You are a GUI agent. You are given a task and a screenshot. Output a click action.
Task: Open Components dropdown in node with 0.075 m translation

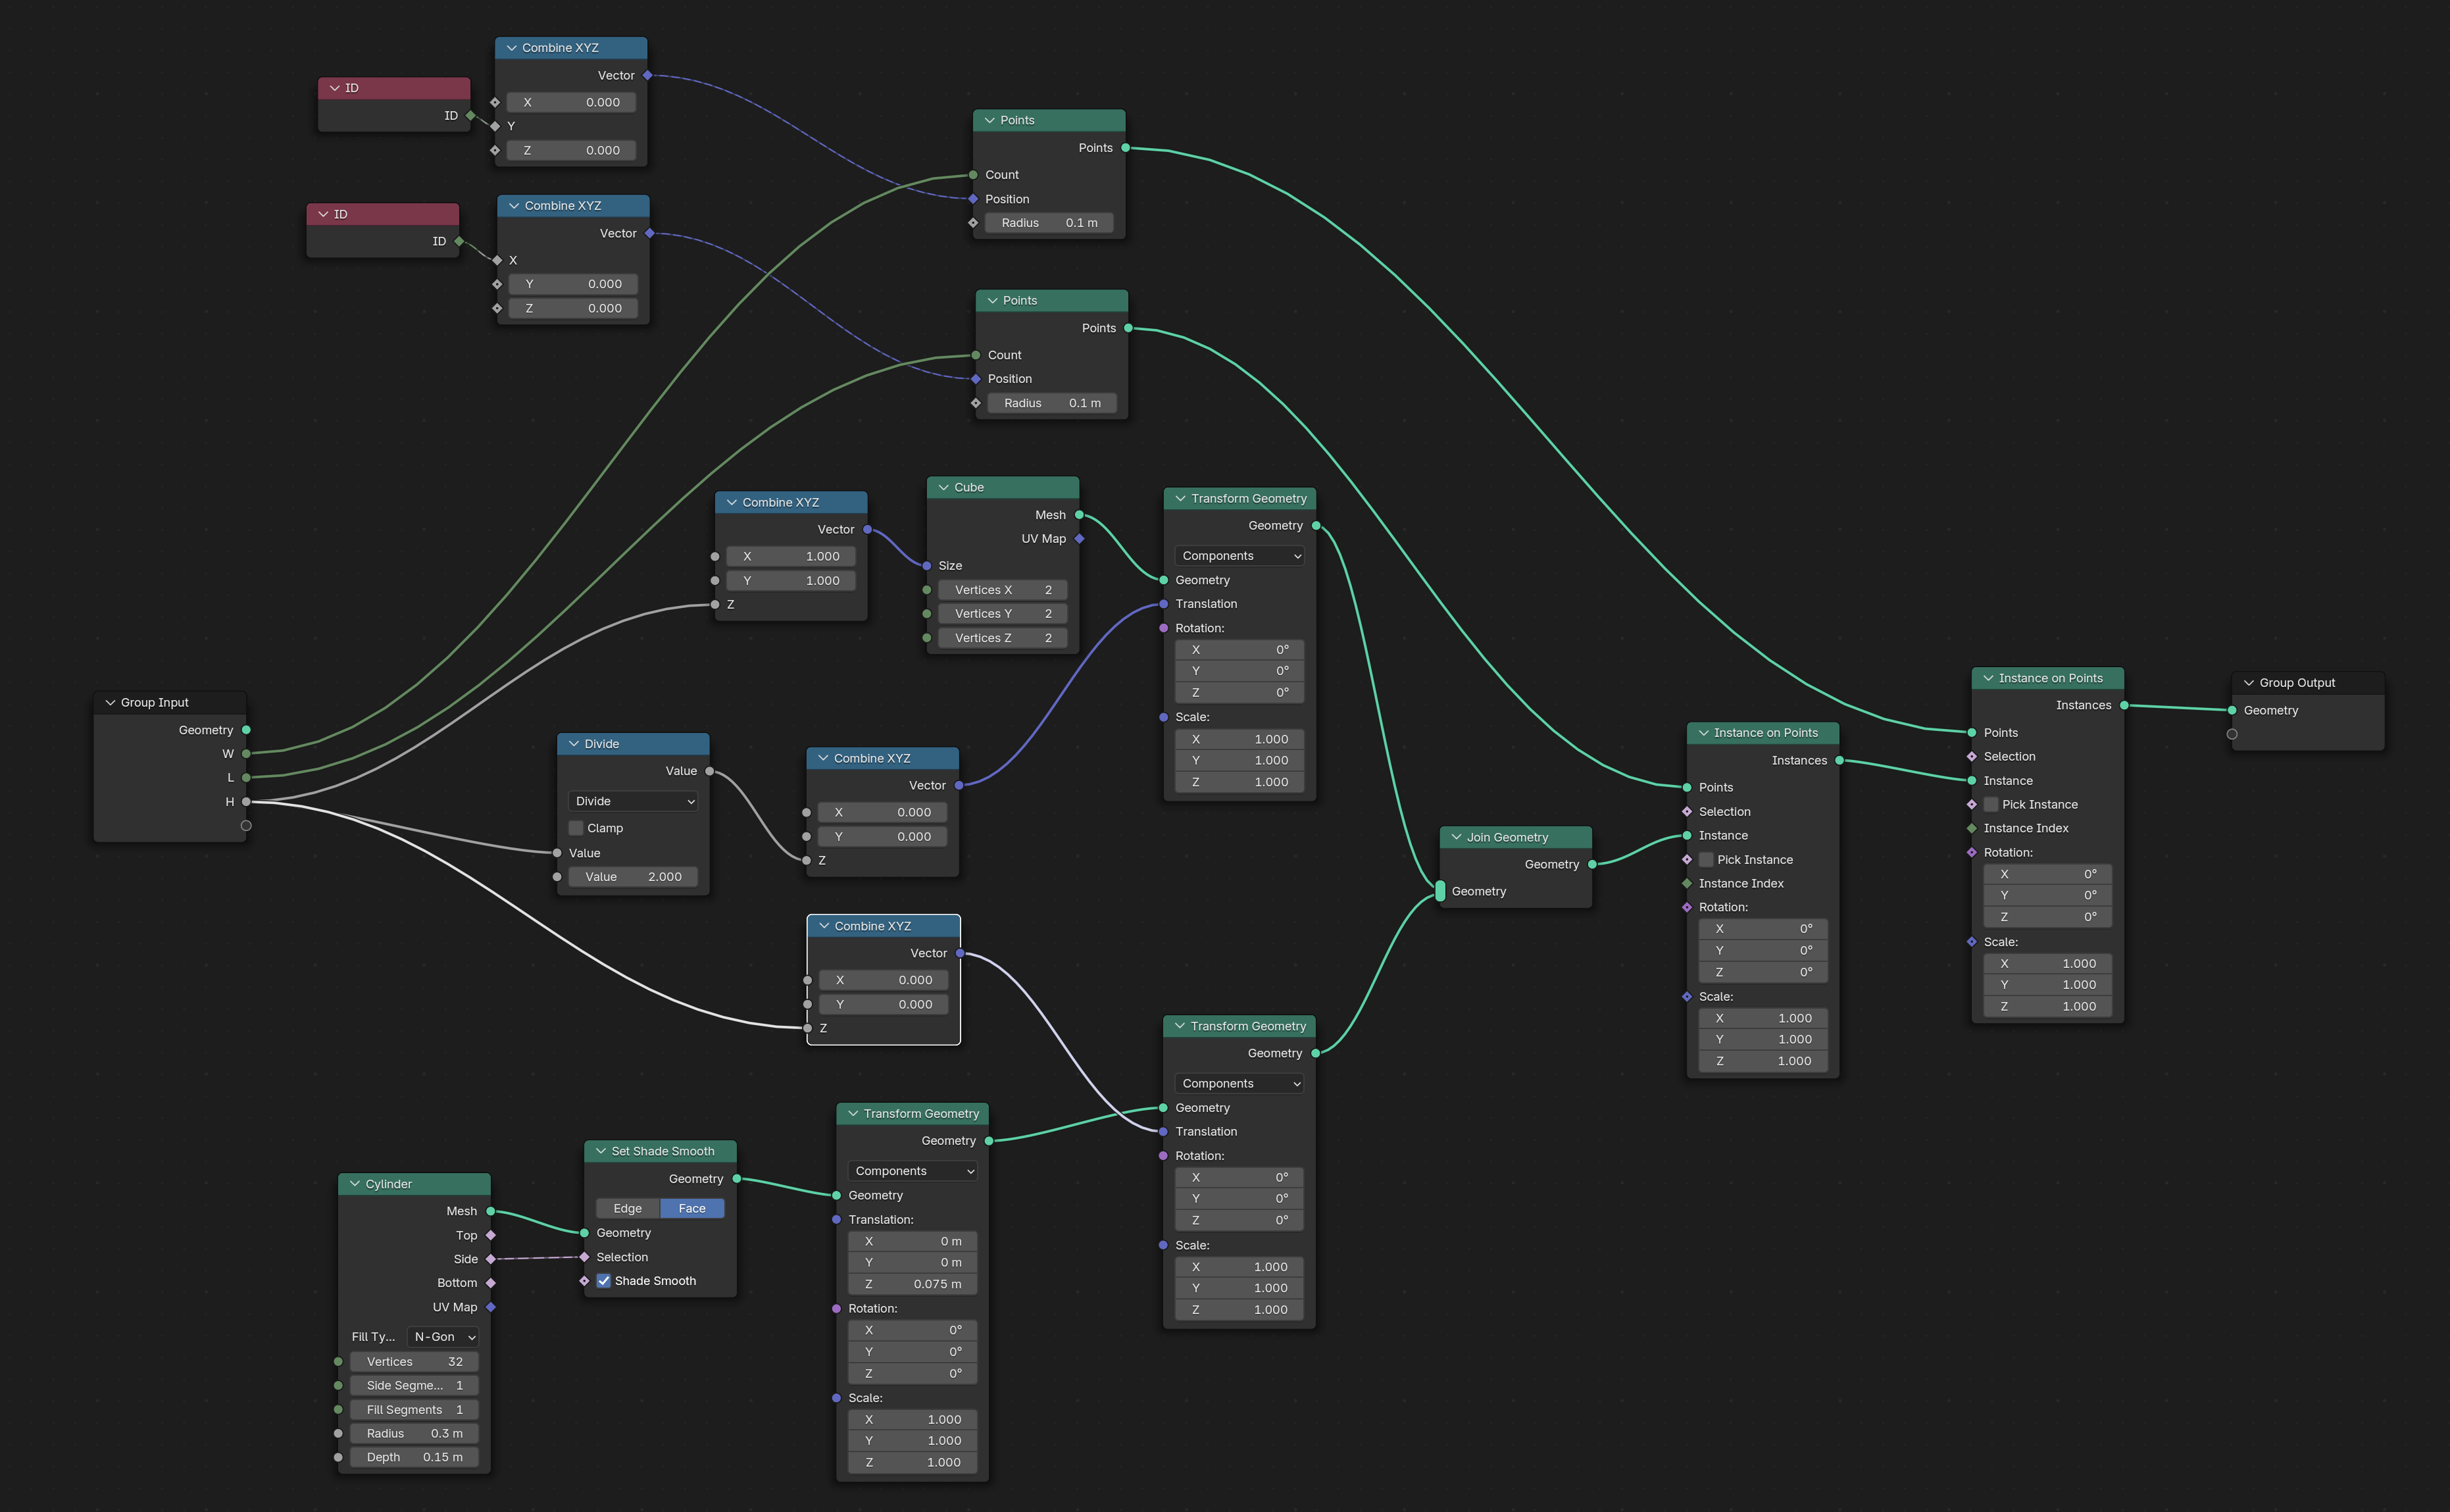[913, 1171]
